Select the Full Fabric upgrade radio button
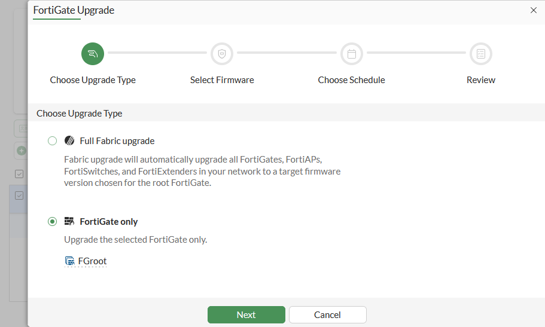Image resolution: width=545 pixels, height=327 pixels. coord(53,141)
